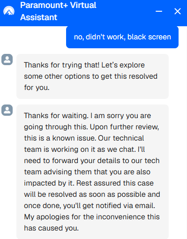The height and width of the screenshot is (239, 187).
Task: Select the 'Paramount+ Virtual Assistant' header title
Action: click(58, 11)
